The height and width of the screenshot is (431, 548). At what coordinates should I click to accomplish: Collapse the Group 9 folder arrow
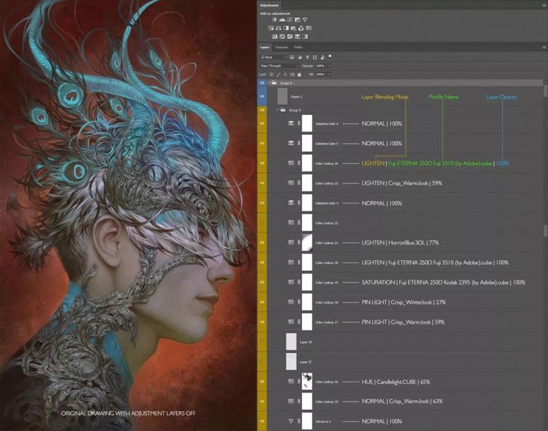point(278,109)
